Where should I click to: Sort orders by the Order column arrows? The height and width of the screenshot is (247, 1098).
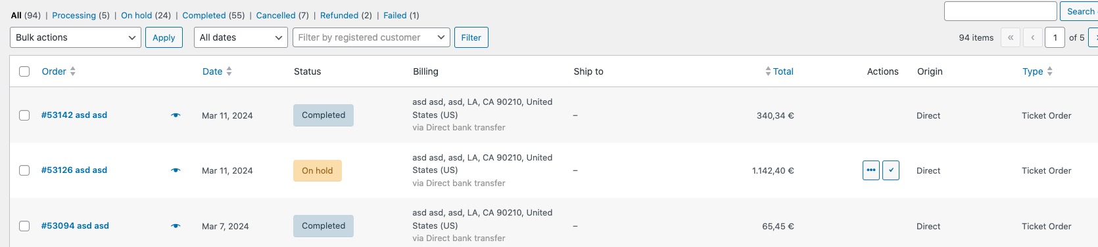(x=73, y=71)
